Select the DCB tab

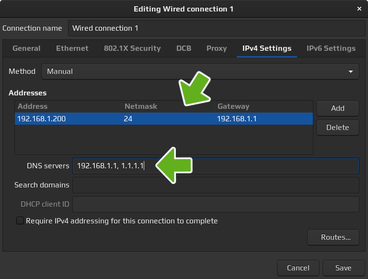184,48
